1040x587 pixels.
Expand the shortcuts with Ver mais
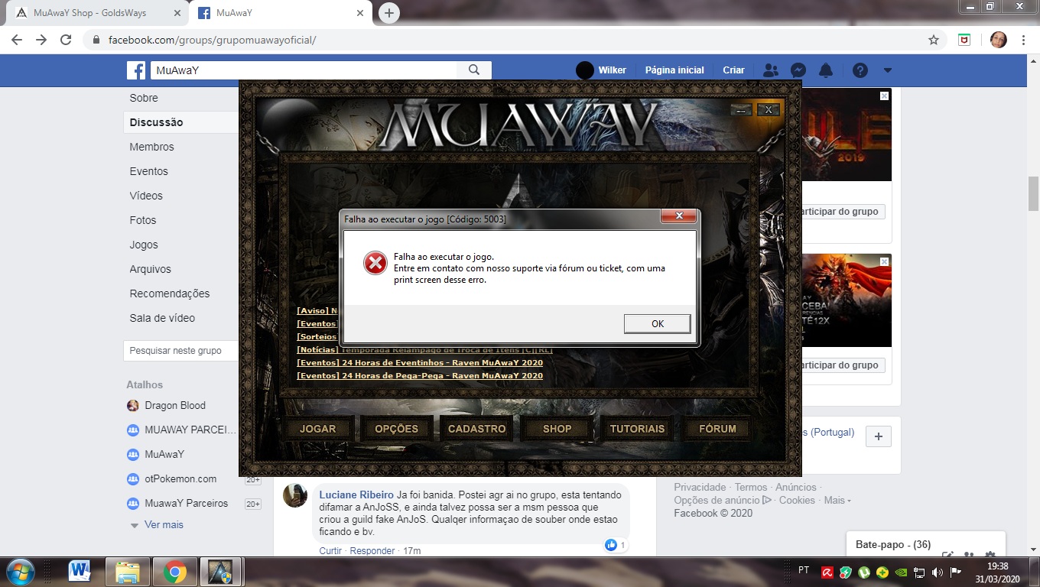(164, 525)
